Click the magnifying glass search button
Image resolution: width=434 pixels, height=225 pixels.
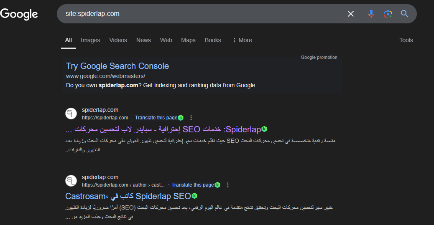point(404,14)
